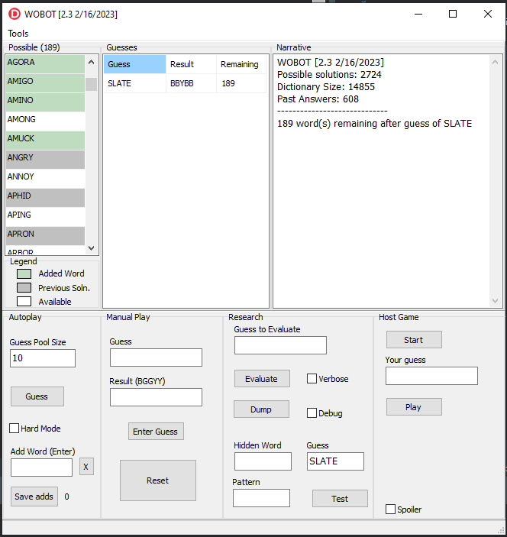The image size is (507, 537).
Task: Click the Added Word green legend swatch
Action: tap(24, 273)
